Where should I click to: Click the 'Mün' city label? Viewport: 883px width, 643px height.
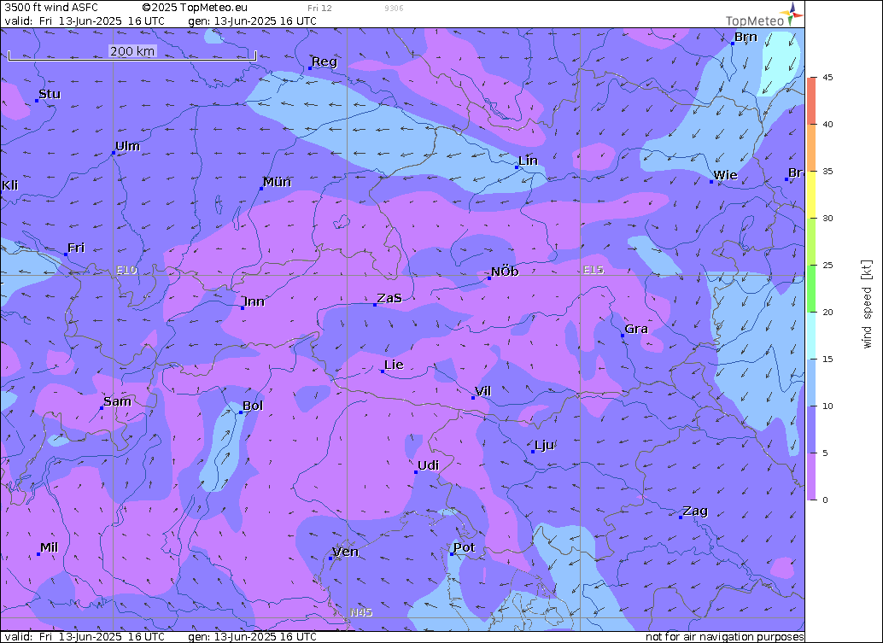coord(277,181)
